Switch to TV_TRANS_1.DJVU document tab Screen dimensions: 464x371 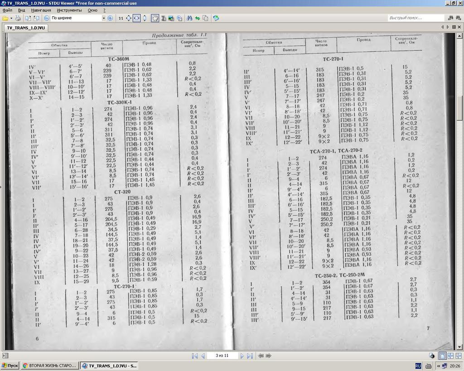pos(26,28)
